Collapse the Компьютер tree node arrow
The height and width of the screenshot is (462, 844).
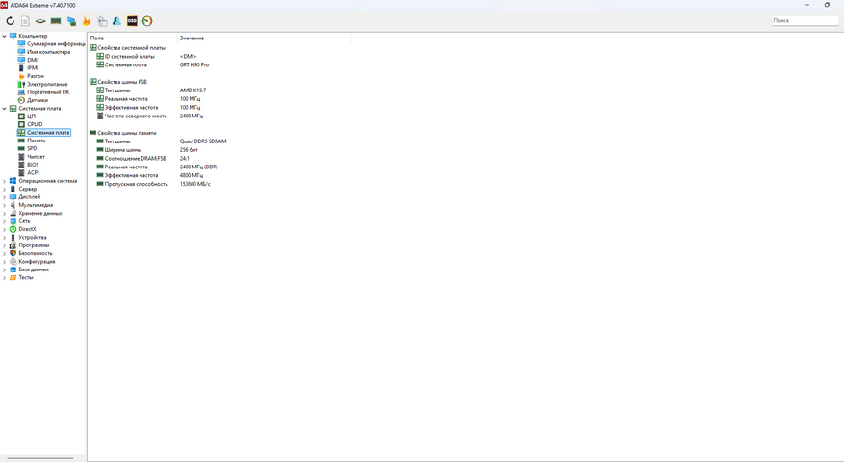click(x=4, y=36)
